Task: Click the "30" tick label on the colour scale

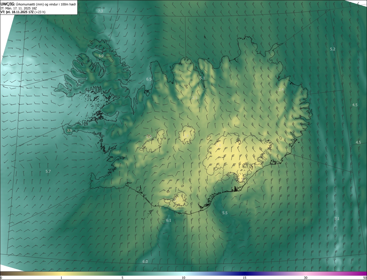Action: [x=306, y=278]
